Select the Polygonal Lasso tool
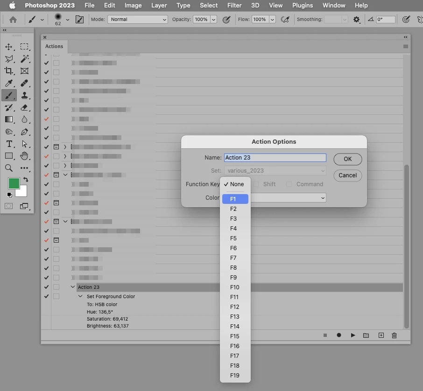 (x=8, y=59)
